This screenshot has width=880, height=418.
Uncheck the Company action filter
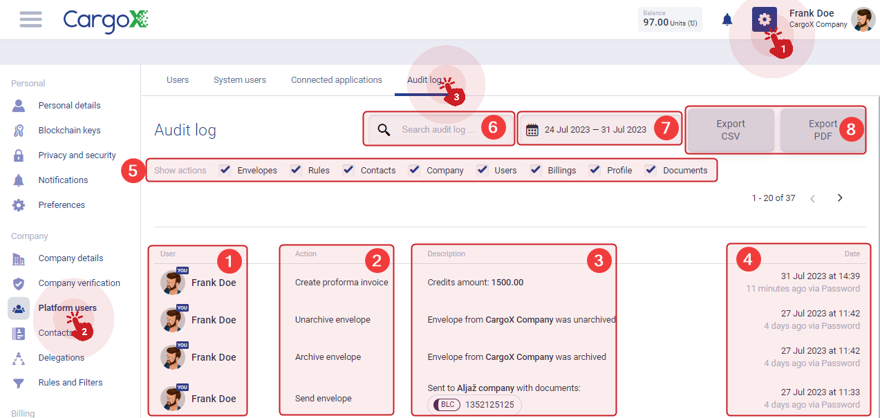414,170
